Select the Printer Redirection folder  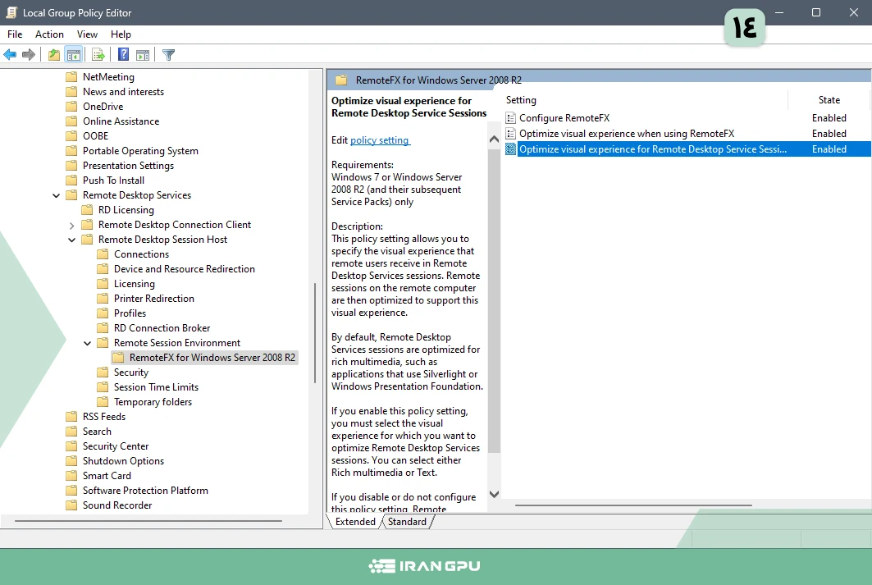click(153, 299)
